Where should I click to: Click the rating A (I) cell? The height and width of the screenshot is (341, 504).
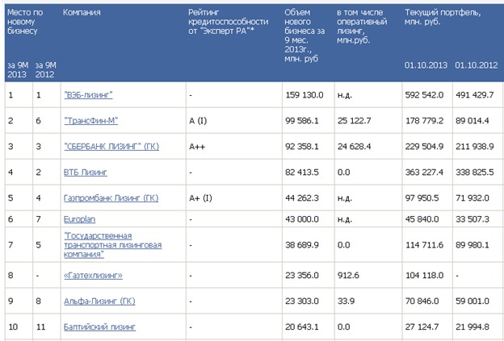coord(198,121)
